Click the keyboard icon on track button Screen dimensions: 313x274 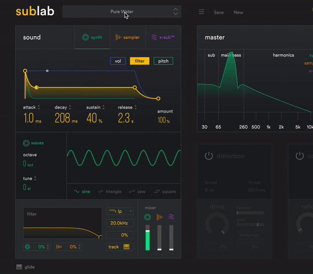(x=126, y=247)
